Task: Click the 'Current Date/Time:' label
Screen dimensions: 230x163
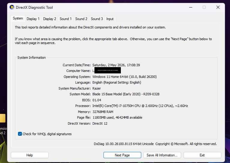Action: 77,65
